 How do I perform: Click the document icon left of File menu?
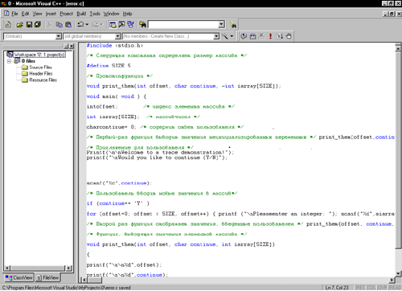(x=6, y=14)
